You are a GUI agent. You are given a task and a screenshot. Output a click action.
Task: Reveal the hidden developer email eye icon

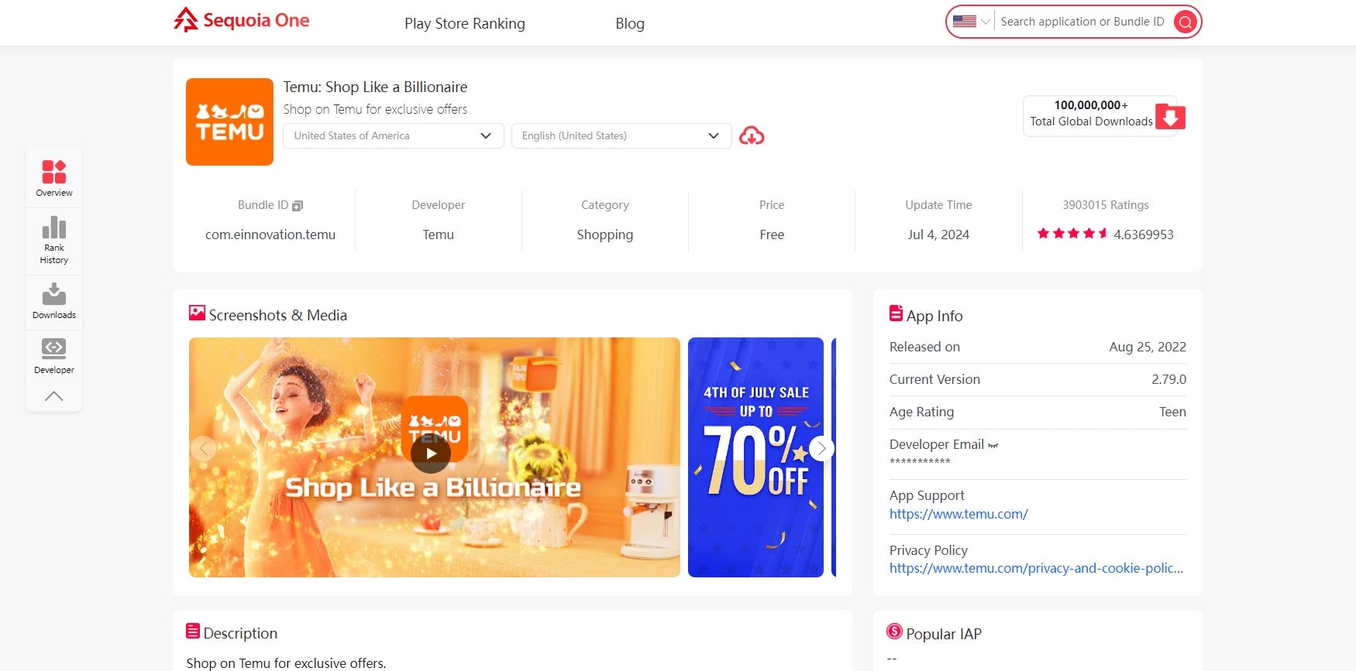pos(993,445)
